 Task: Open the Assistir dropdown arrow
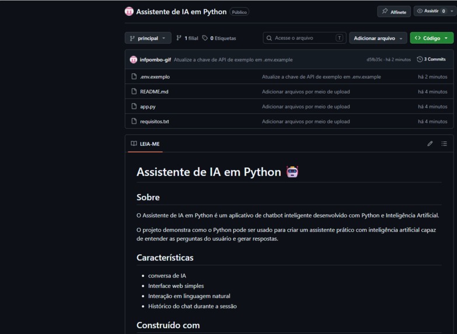pyautogui.click(x=452, y=11)
